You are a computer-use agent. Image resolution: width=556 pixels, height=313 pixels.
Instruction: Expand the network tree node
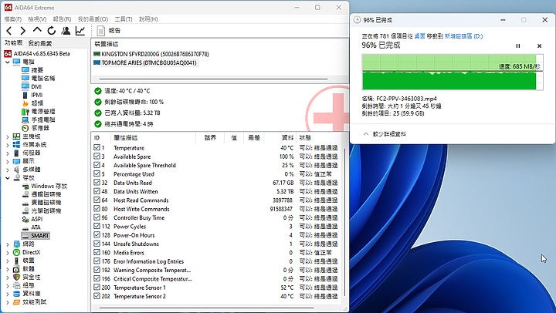tap(8, 244)
